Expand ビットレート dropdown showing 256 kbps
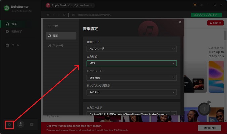The height and width of the screenshot is (134, 227). [131, 78]
